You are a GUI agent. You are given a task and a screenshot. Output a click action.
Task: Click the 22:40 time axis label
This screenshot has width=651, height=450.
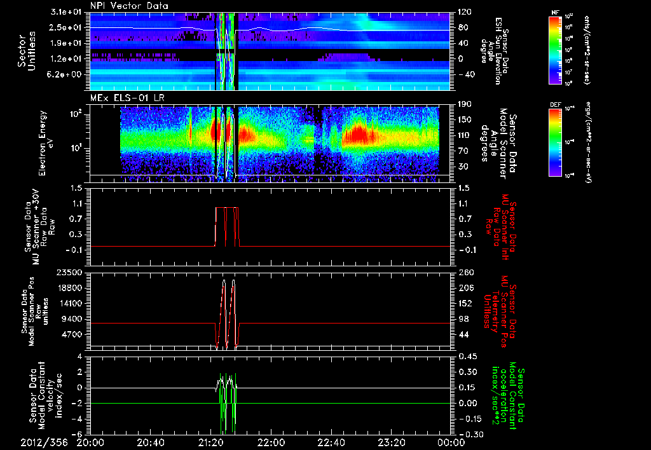pyautogui.click(x=331, y=443)
